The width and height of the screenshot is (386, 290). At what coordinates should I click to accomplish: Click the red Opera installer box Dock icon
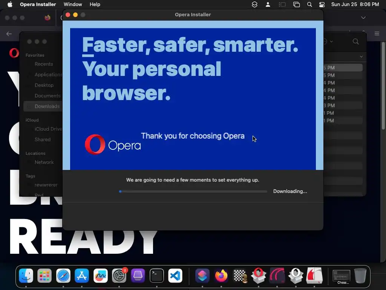[x=259, y=275]
